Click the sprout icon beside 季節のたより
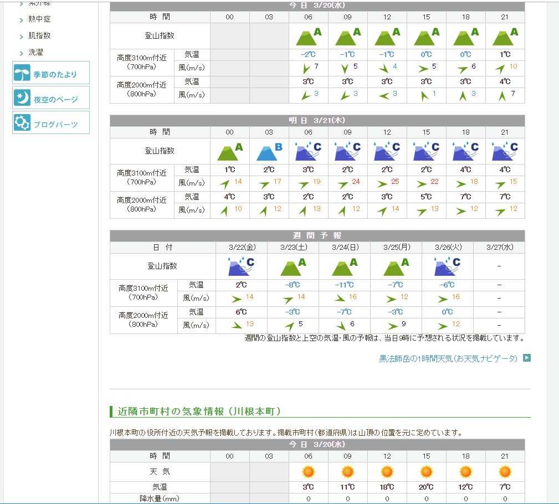The width and height of the screenshot is (559, 504). [x=22, y=74]
